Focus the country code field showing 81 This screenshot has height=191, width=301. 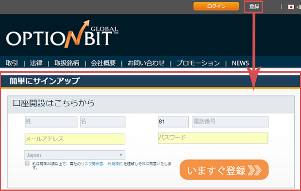click(173, 122)
